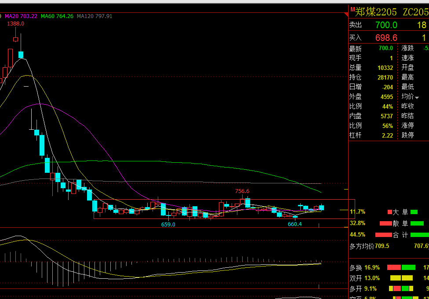Select the 郑煤2205 contract title
This screenshot has width=429, height=299.
pyautogui.click(x=376, y=12)
